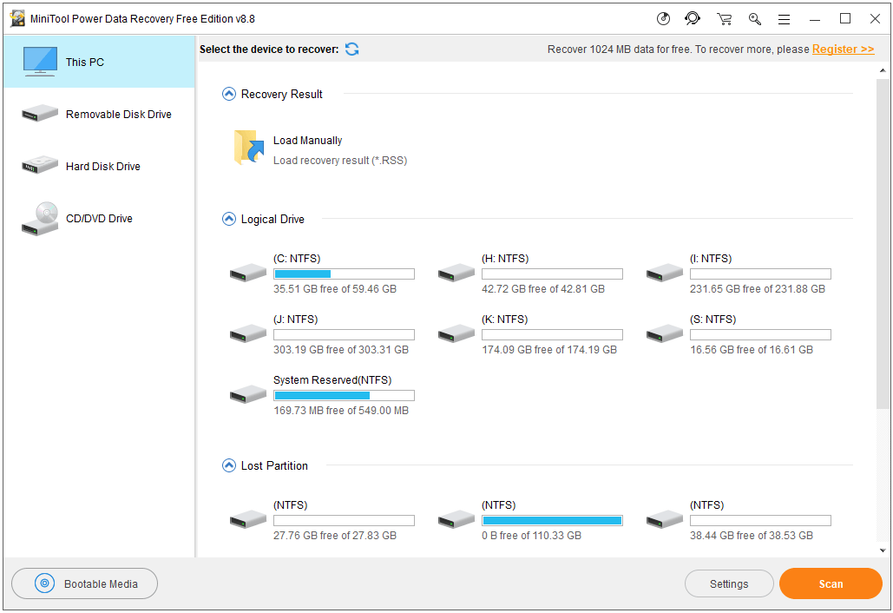Open online support via headset icon
The width and height of the screenshot is (893, 613).
click(692, 18)
